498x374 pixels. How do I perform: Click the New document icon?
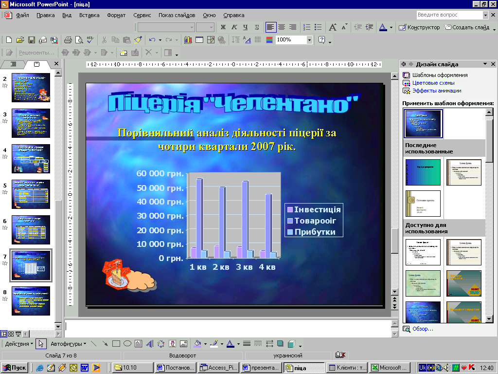[x=9, y=40]
